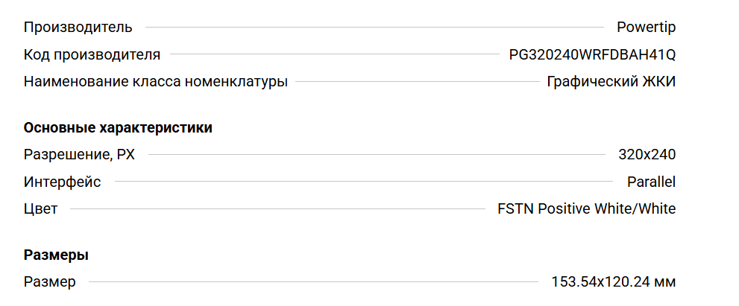This screenshot has width=739, height=306.
Task: Click the Графический ЖКИ value
Action: click(611, 81)
